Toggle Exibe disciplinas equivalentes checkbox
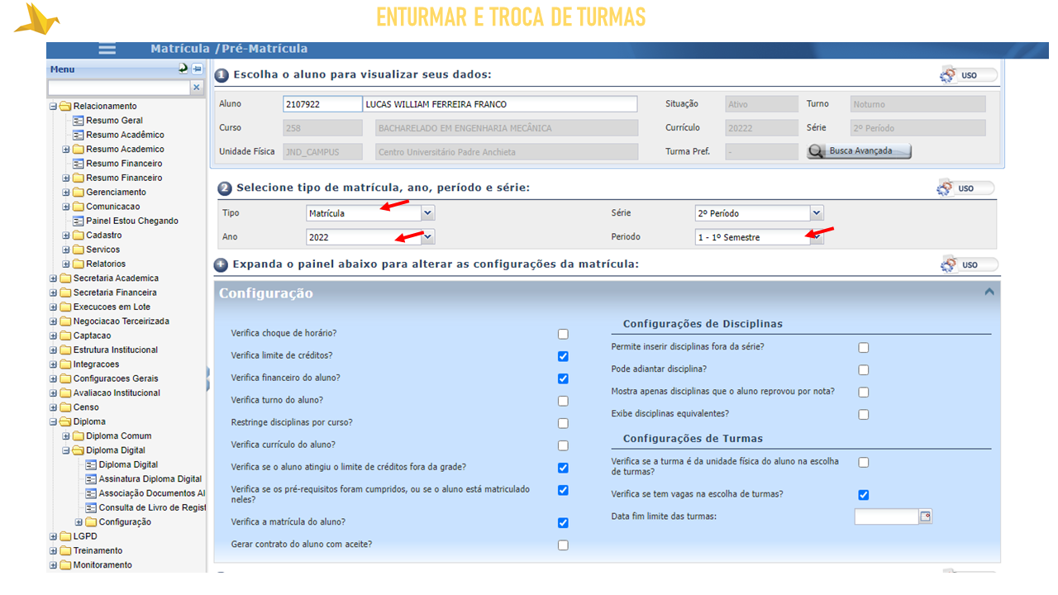1058x595 pixels. (x=864, y=415)
